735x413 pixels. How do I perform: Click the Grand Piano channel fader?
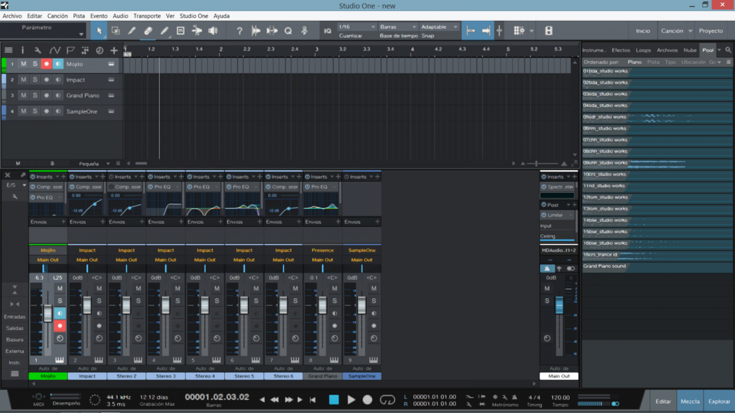[x=322, y=305]
